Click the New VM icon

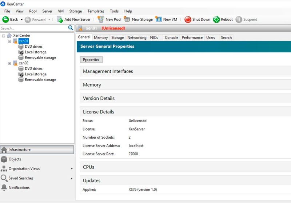[159, 19]
